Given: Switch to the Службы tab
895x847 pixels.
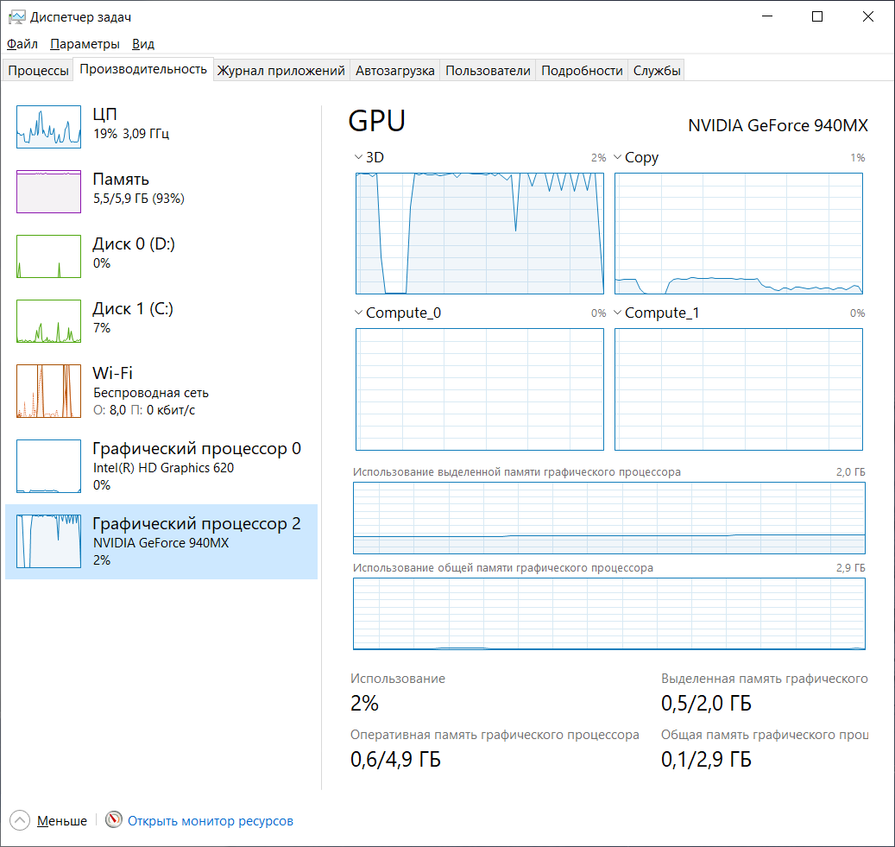Looking at the screenshot, I should [657, 71].
